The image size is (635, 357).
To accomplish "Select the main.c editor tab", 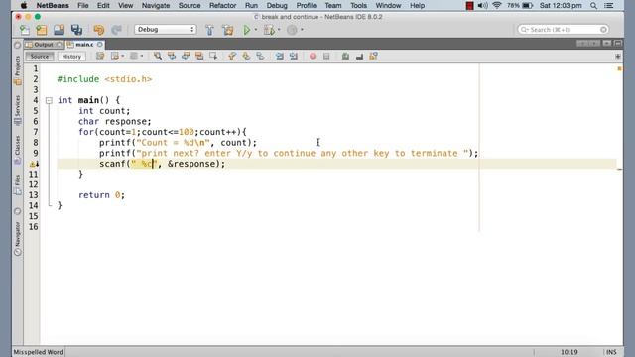I will (84, 44).
